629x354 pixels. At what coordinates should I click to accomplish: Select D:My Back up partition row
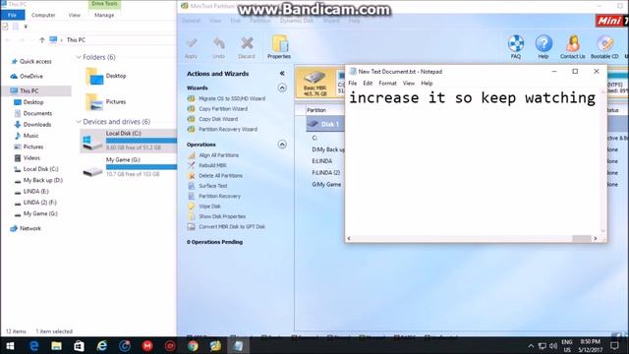[x=328, y=149]
